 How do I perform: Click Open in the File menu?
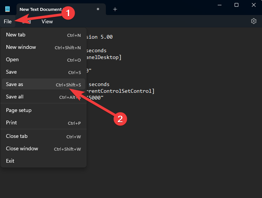pos(12,60)
